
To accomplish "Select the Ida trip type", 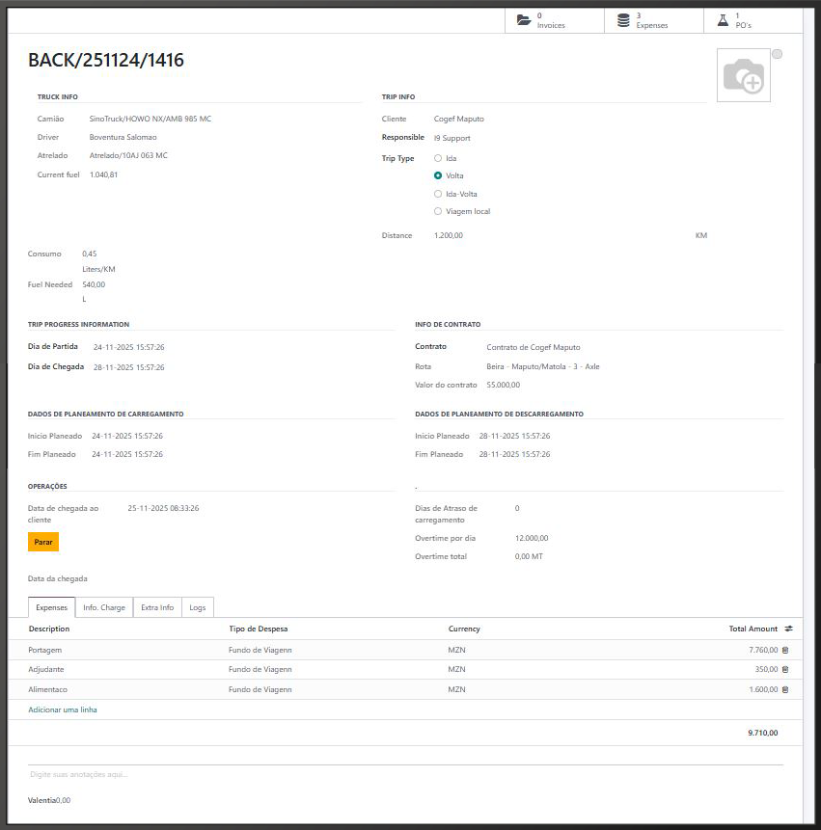I will pyautogui.click(x=438, y=158).
